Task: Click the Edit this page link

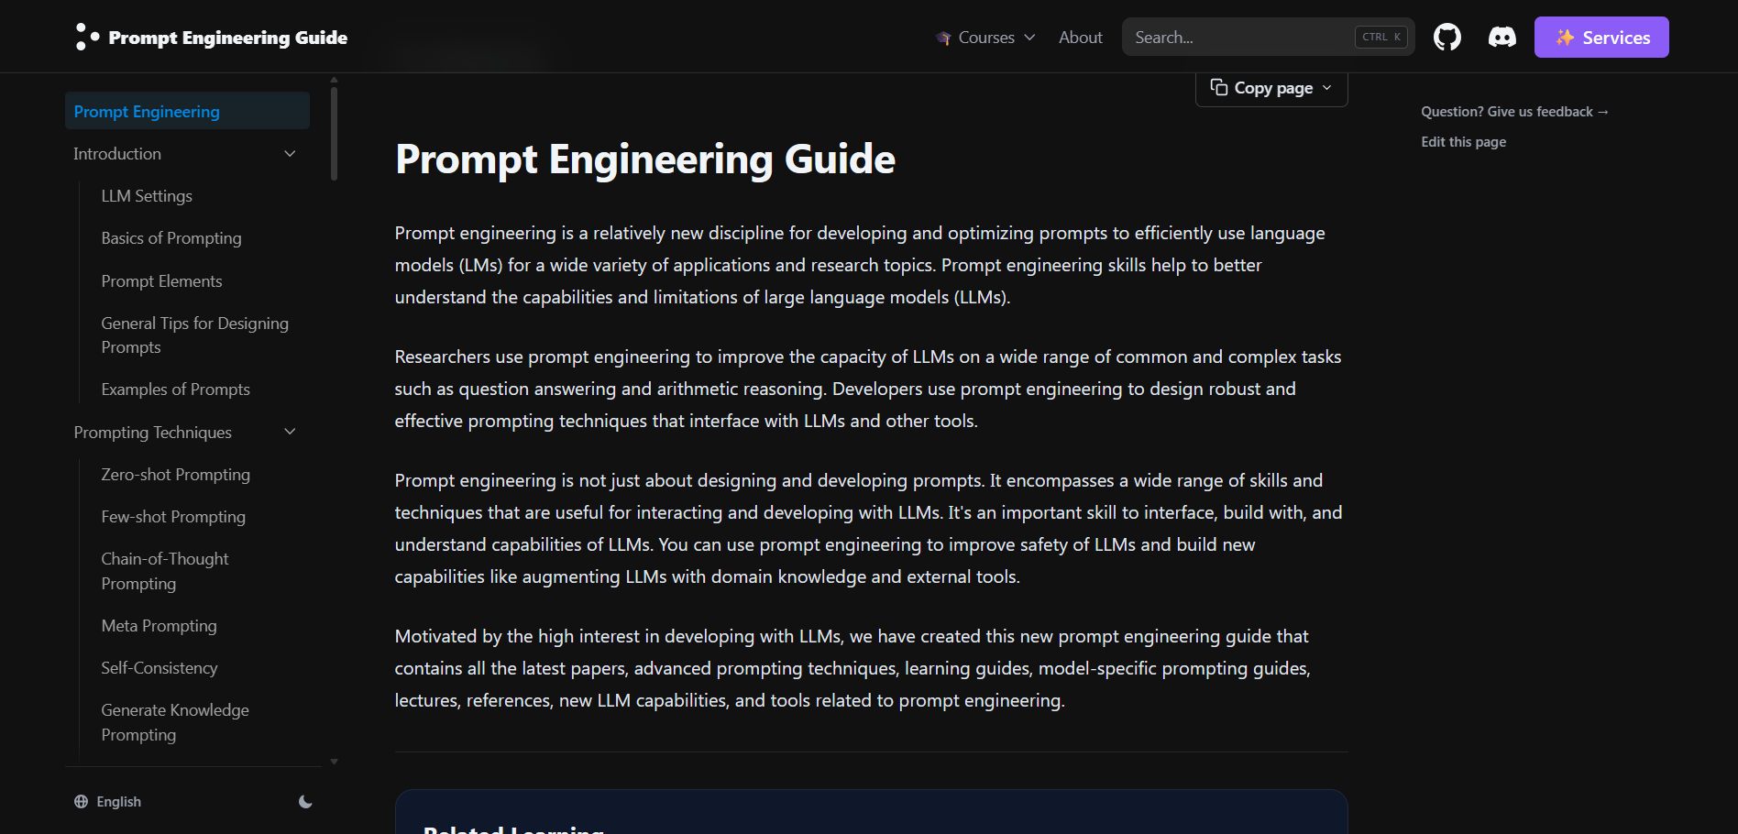Action: click(1463, 142)
